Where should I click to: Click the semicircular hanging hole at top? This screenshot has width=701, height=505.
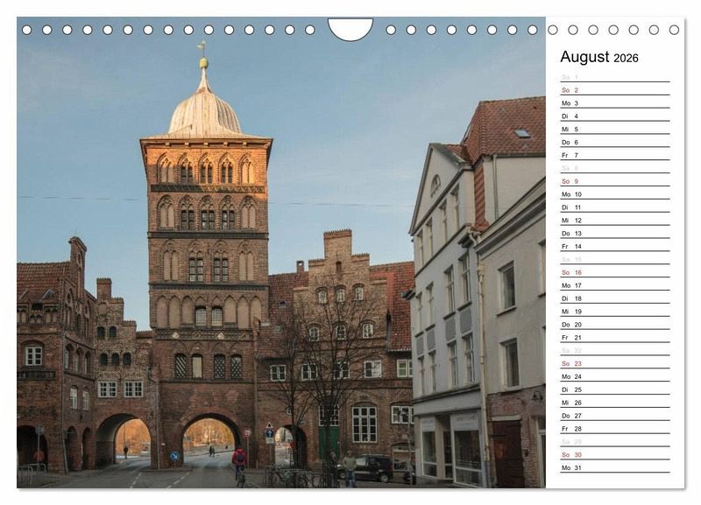click(x=350, y=29)
